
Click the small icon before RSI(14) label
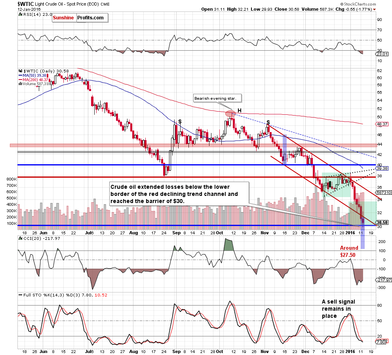[x=21, y=15]
